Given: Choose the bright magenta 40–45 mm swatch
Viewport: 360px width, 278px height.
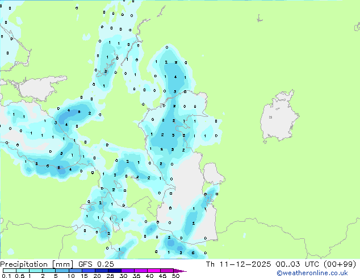Looking at the screenshot, I should (x=154, y=271).
